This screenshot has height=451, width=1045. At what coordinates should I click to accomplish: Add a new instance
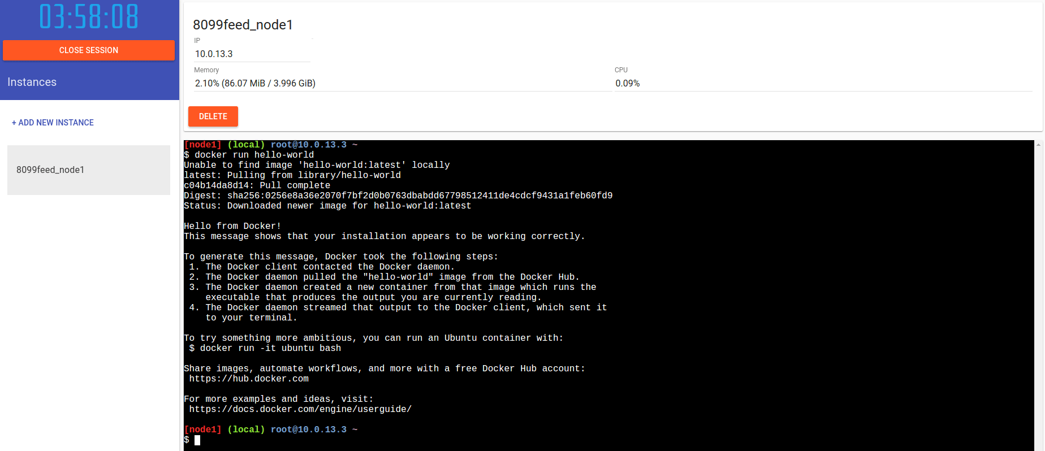tap(53, 123)
